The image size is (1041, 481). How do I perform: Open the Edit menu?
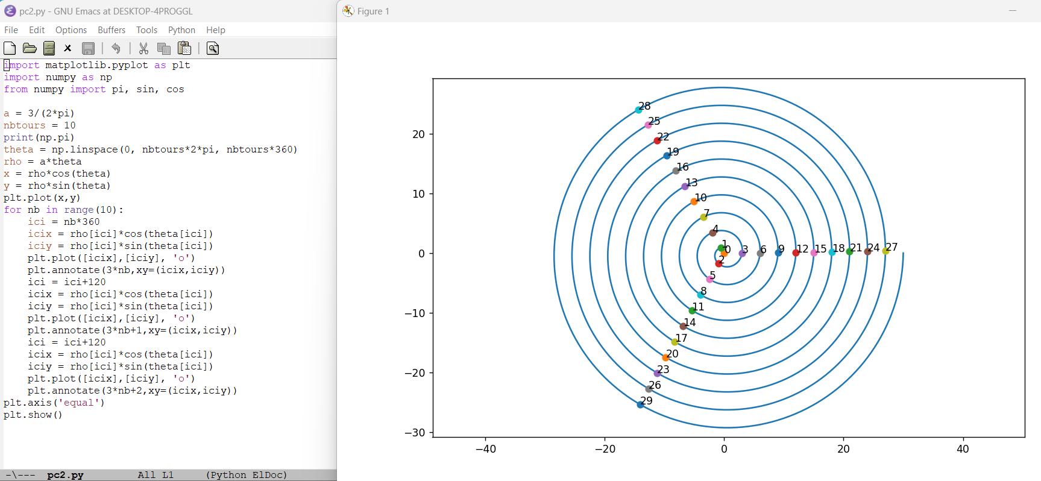[x=37, y=30]
